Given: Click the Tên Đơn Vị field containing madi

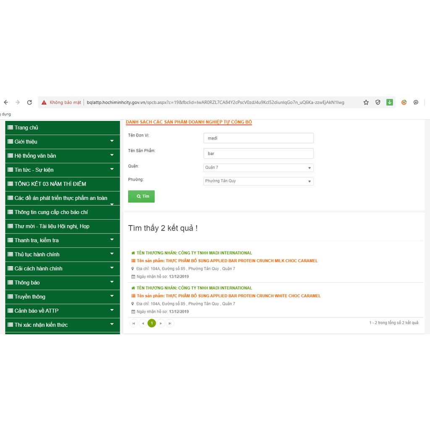Looking at the screenshot, I should [258, 138].
